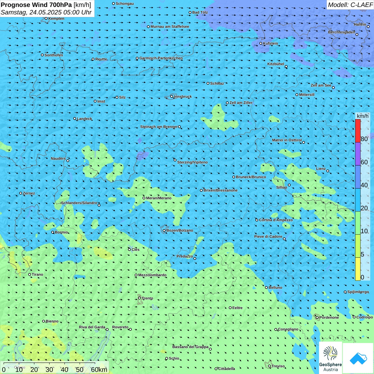The height and width of the screenshot is (374, 374).
Task: Click the 'Riva del Garda' label
Action: [92, 327]
